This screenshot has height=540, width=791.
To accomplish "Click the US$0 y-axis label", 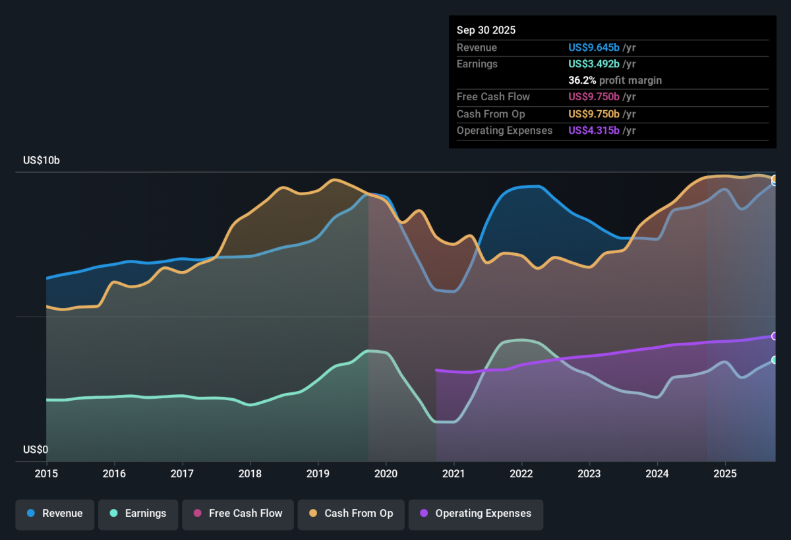I will point(36,450).
